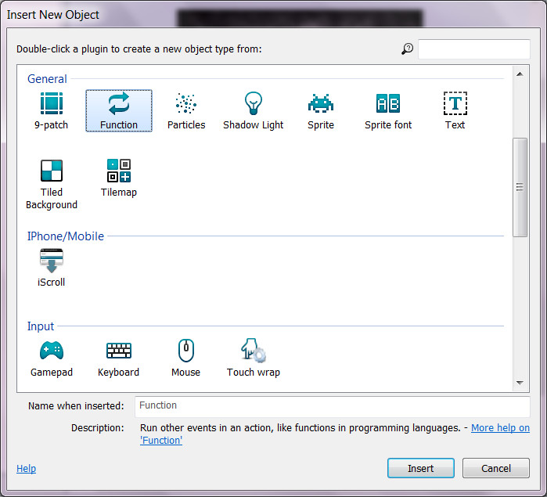547x497 pixels.
Task: Open the Help link
Action: [26, 469]
